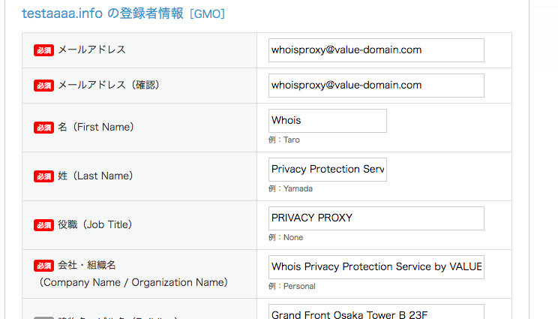Open the testaaaa.info の登録者情報 [GMO] heading

click(x=123, y=14)
